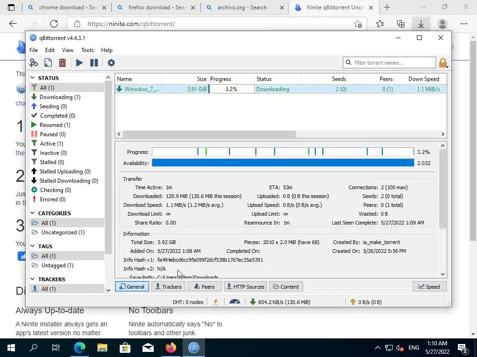Open the Windows Start menu
Viewport: 477px width, 357px height.
[11, 348]
